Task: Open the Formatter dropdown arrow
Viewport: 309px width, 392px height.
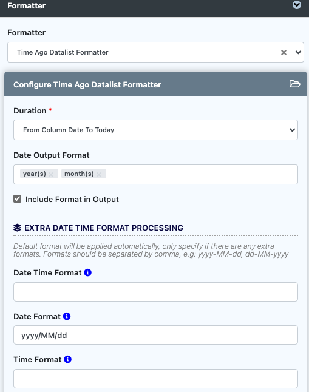Action: coord(298,53)
